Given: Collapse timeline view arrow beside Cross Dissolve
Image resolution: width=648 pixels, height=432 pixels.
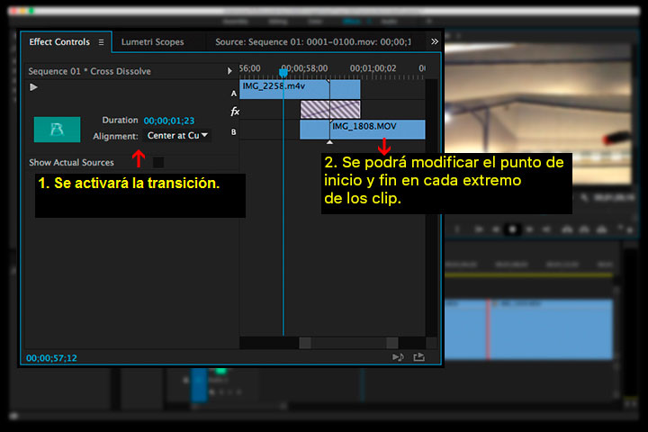Looking at the screenshot, I should point(229,71).
